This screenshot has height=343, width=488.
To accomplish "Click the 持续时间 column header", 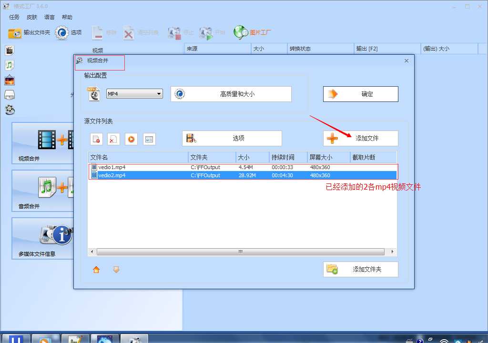I will click(288, 157).
